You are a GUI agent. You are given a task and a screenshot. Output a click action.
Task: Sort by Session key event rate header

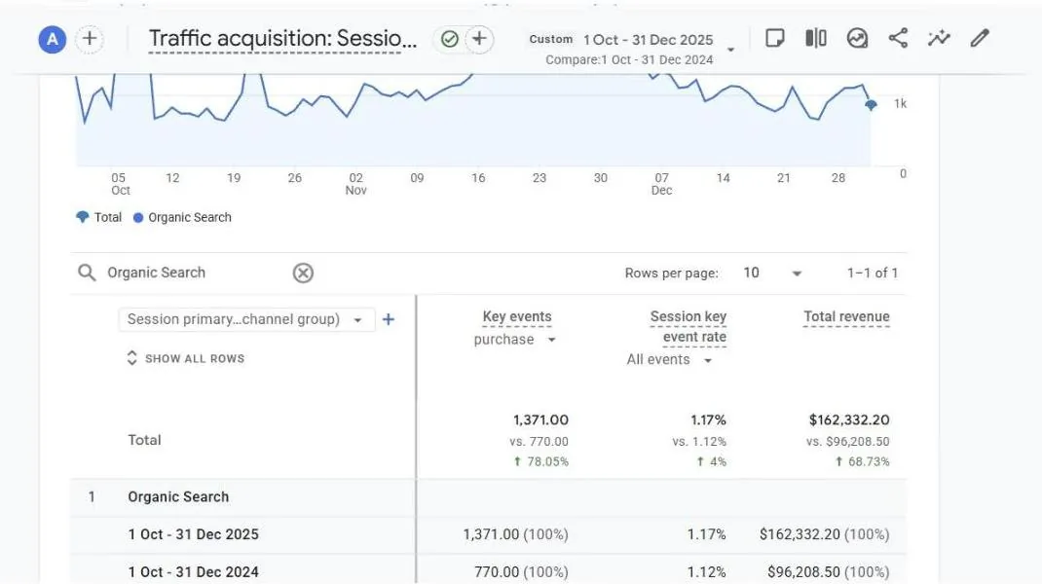(x=688, y=327)
